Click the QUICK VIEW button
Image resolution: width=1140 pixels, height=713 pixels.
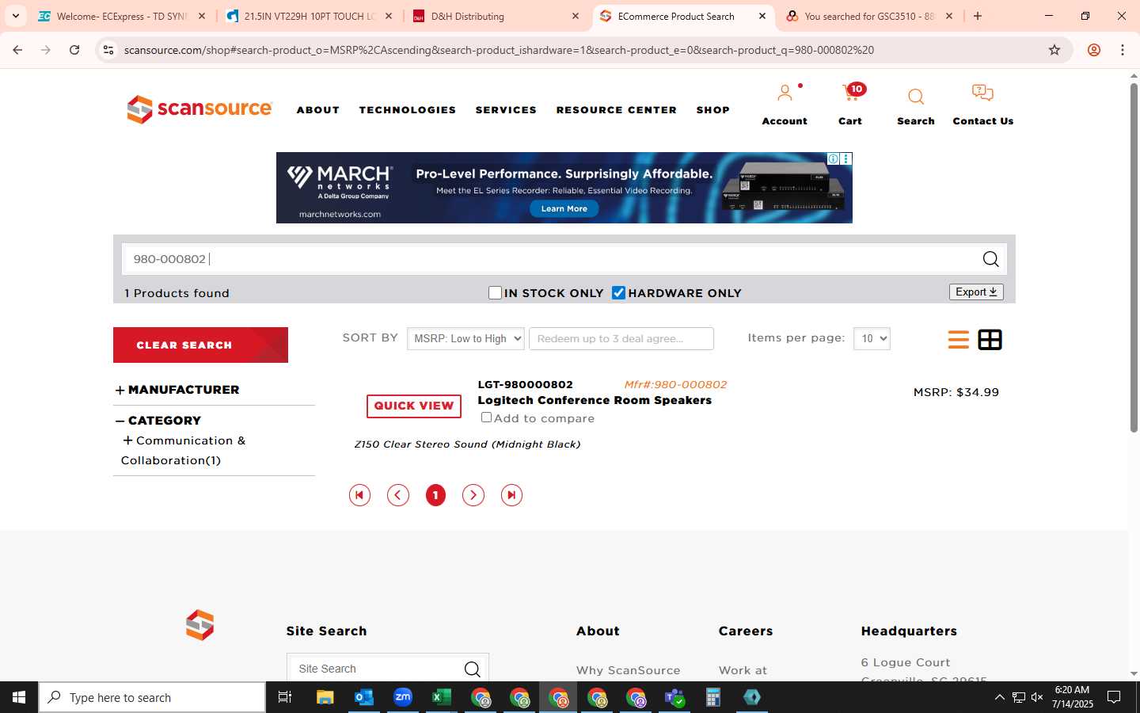[x=414, y=406]
